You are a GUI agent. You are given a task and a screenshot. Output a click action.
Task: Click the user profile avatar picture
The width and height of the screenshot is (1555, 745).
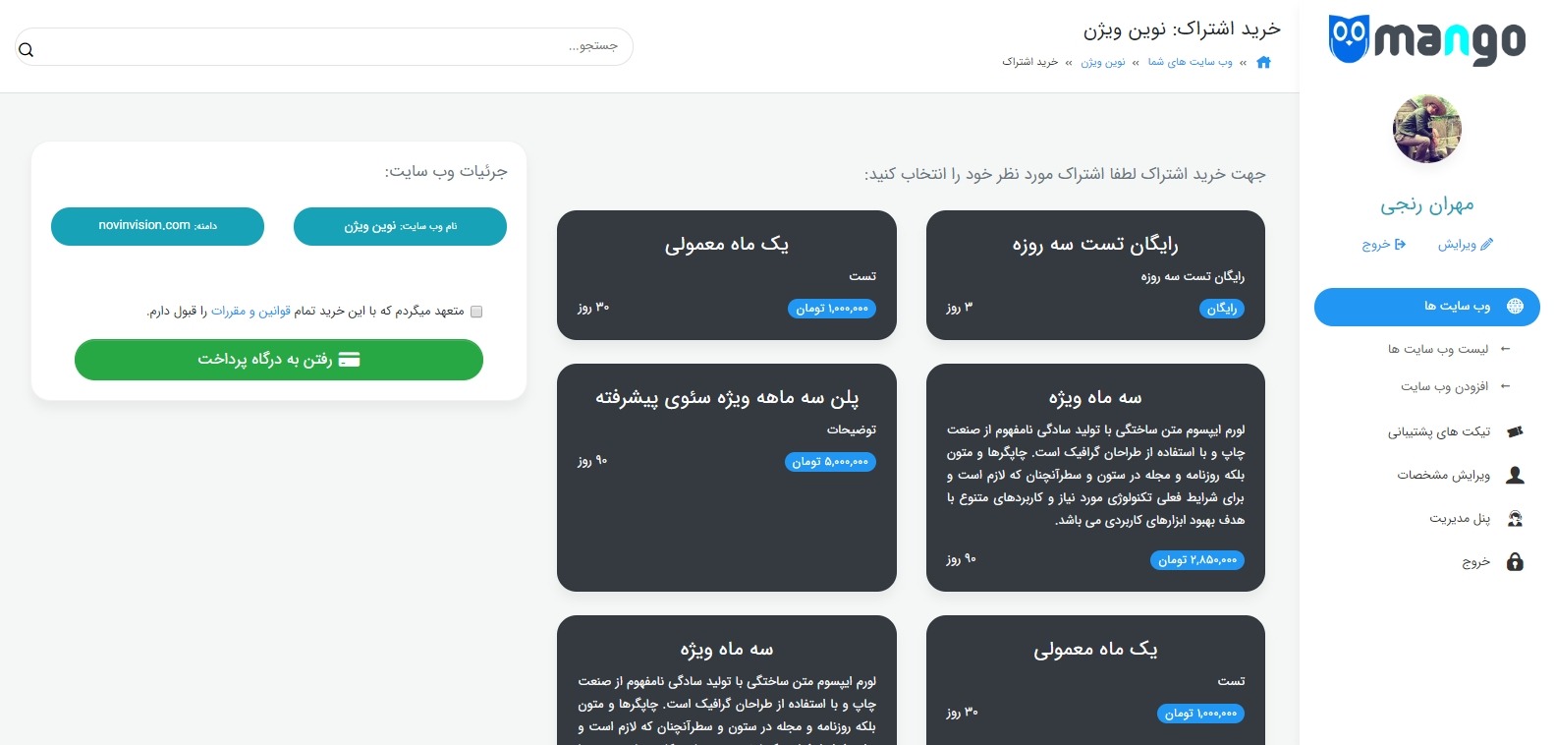pyautogui.click(x=1426, y=129)
